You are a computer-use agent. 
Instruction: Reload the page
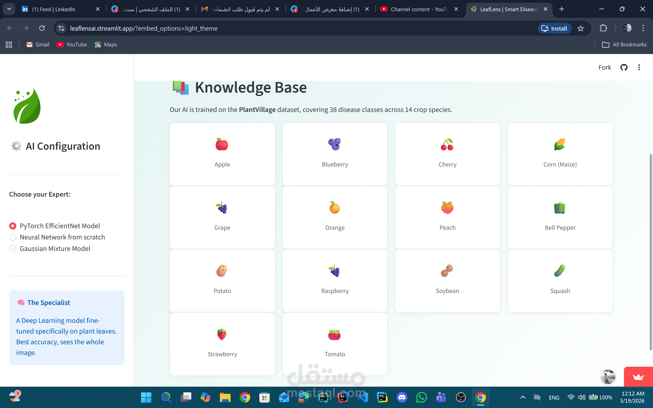pos(42,28)
